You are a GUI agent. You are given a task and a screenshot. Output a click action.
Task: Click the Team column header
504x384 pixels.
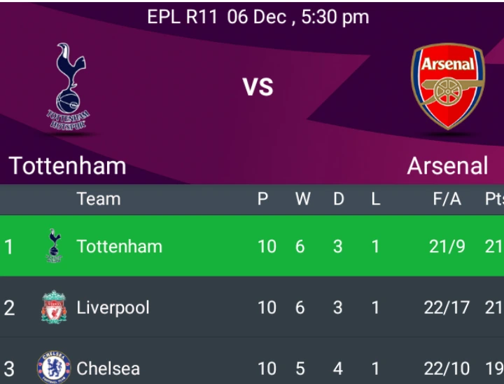[99, 199]
